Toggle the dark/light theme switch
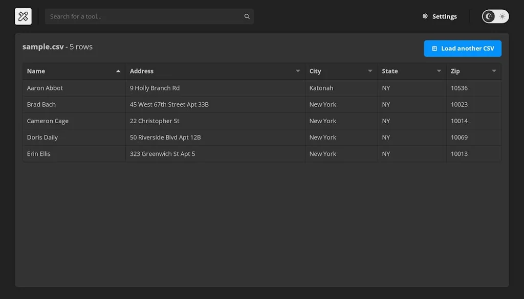The image size is (524, 299). point(495,16)
